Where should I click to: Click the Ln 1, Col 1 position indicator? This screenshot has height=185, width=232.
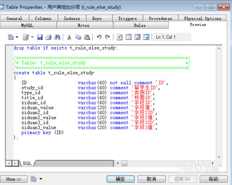click(x=166, y=37)
